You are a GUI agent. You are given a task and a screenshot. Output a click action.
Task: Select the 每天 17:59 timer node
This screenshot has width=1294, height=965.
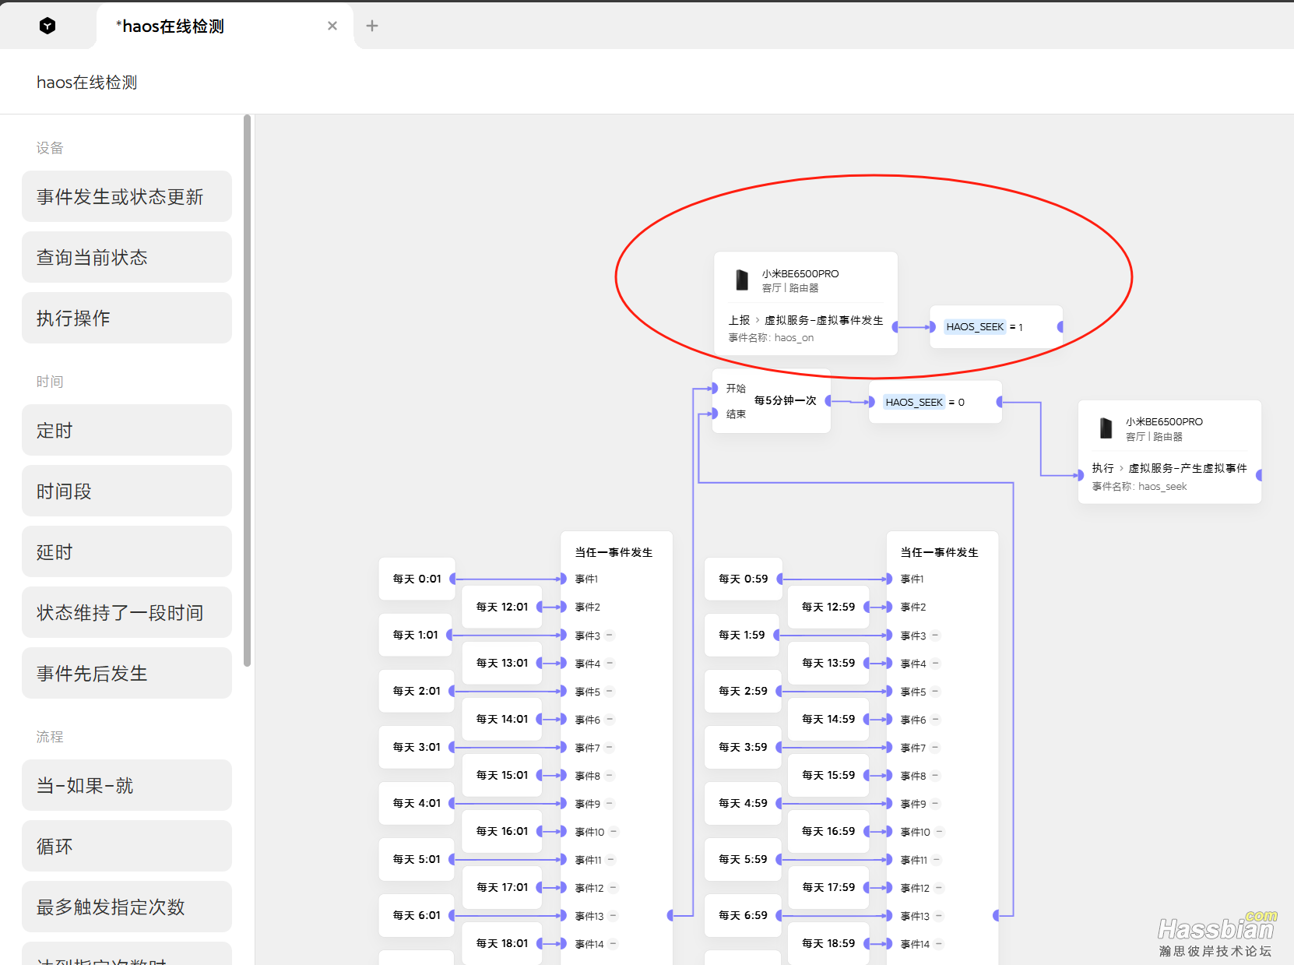[828, 887]
